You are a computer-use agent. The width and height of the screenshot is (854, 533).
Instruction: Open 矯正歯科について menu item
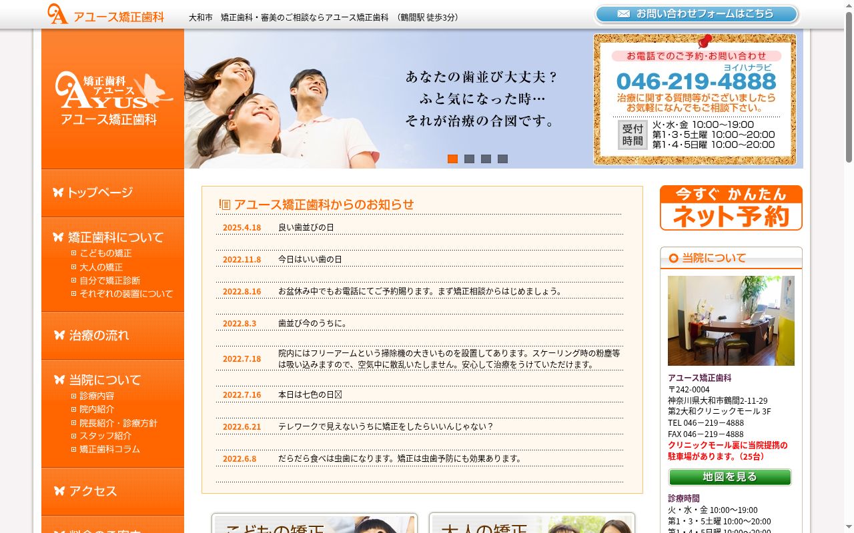(113, 237)
